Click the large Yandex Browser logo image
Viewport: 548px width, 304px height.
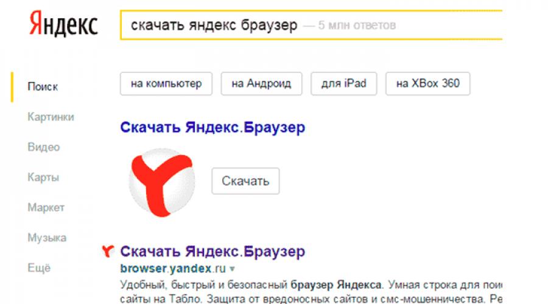pyautogui.click(x=162, y=182)
